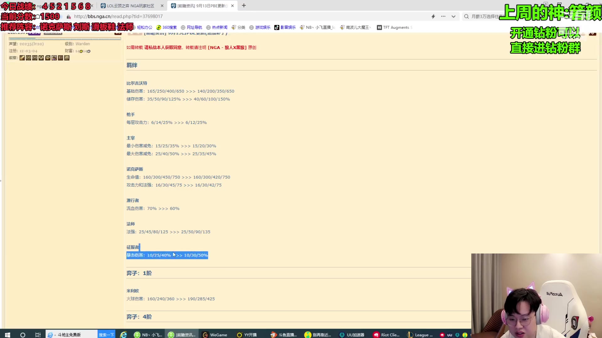
Task: Click the lightning speed-mode icon in address bar
Action: (x=433, y=17)
